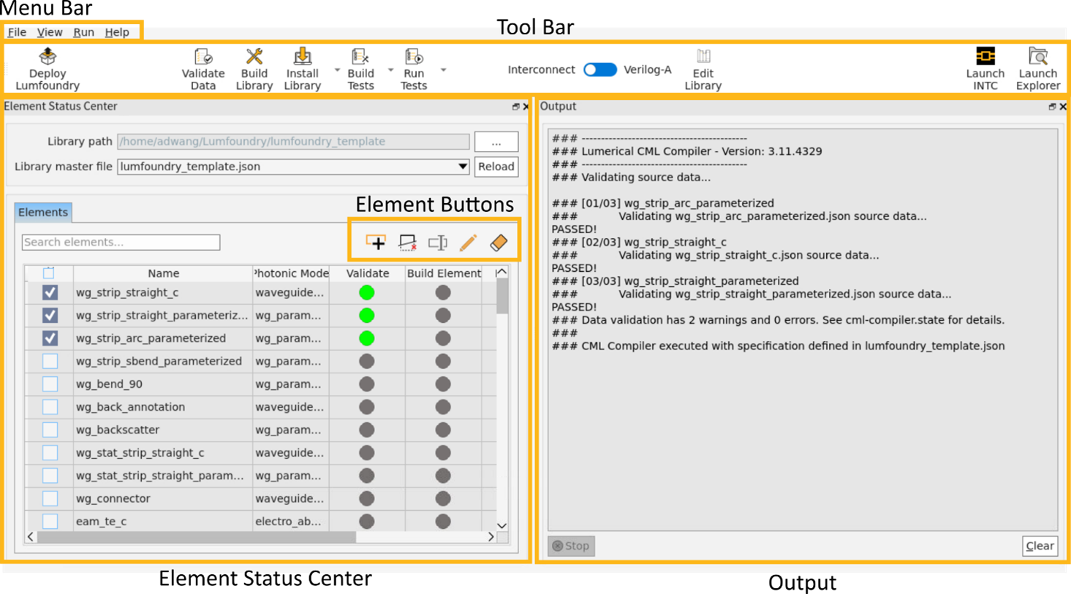Switch to the Elements tab
This screenshot has width=1071, height=594.
pos(42,212)
